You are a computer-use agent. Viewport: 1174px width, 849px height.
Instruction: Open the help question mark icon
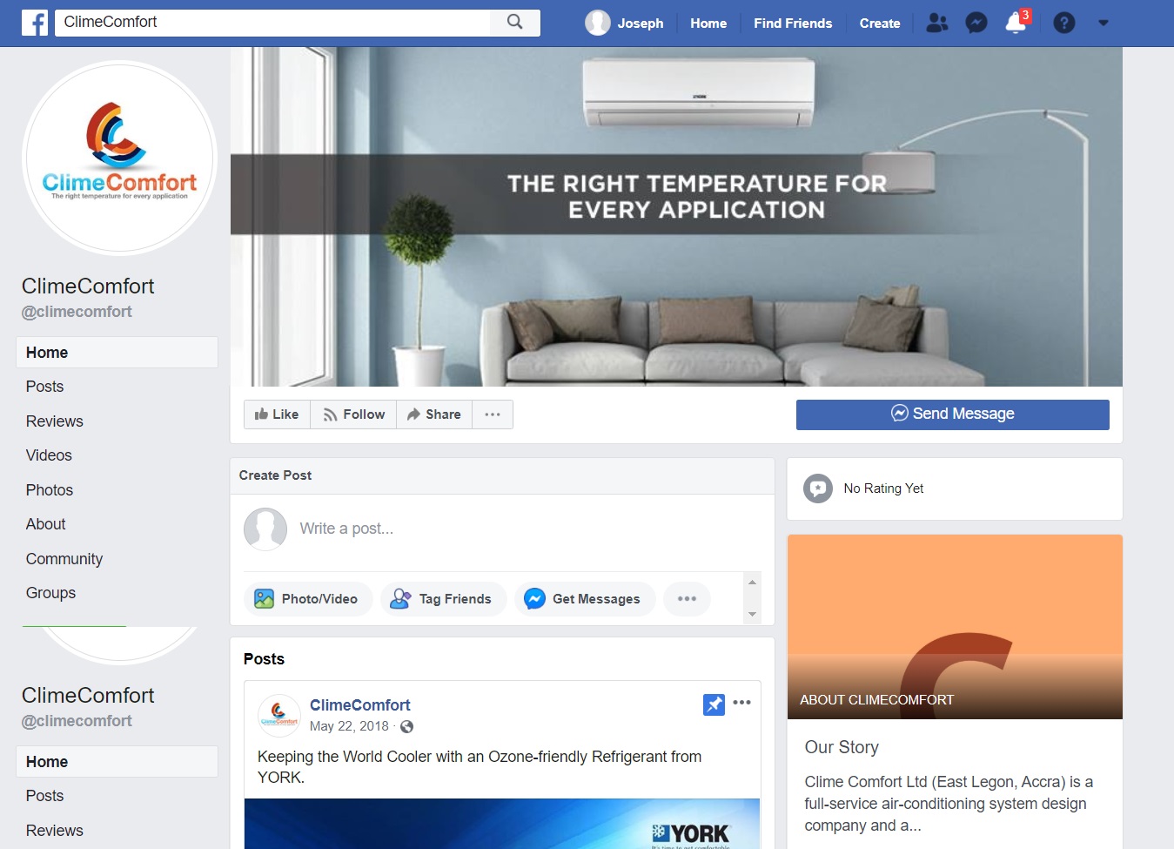[1063, 23]
